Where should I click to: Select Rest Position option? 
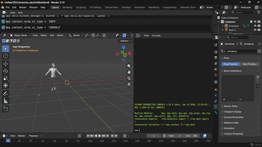(250, 64)
